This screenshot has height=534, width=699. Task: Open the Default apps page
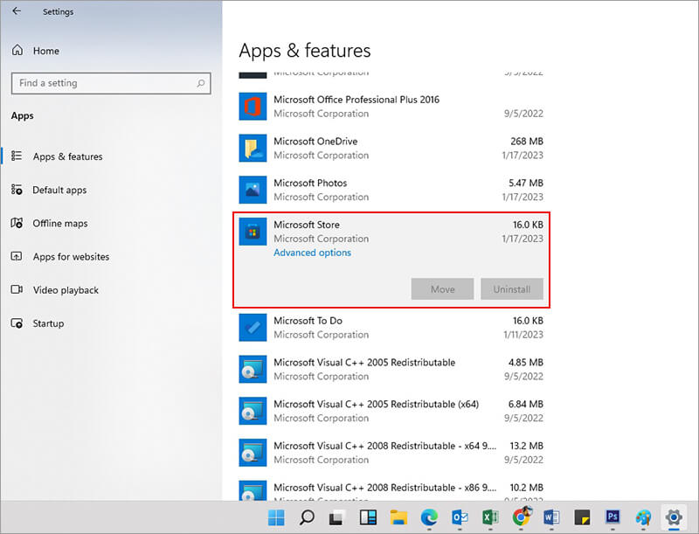click(x=59, y=190)
